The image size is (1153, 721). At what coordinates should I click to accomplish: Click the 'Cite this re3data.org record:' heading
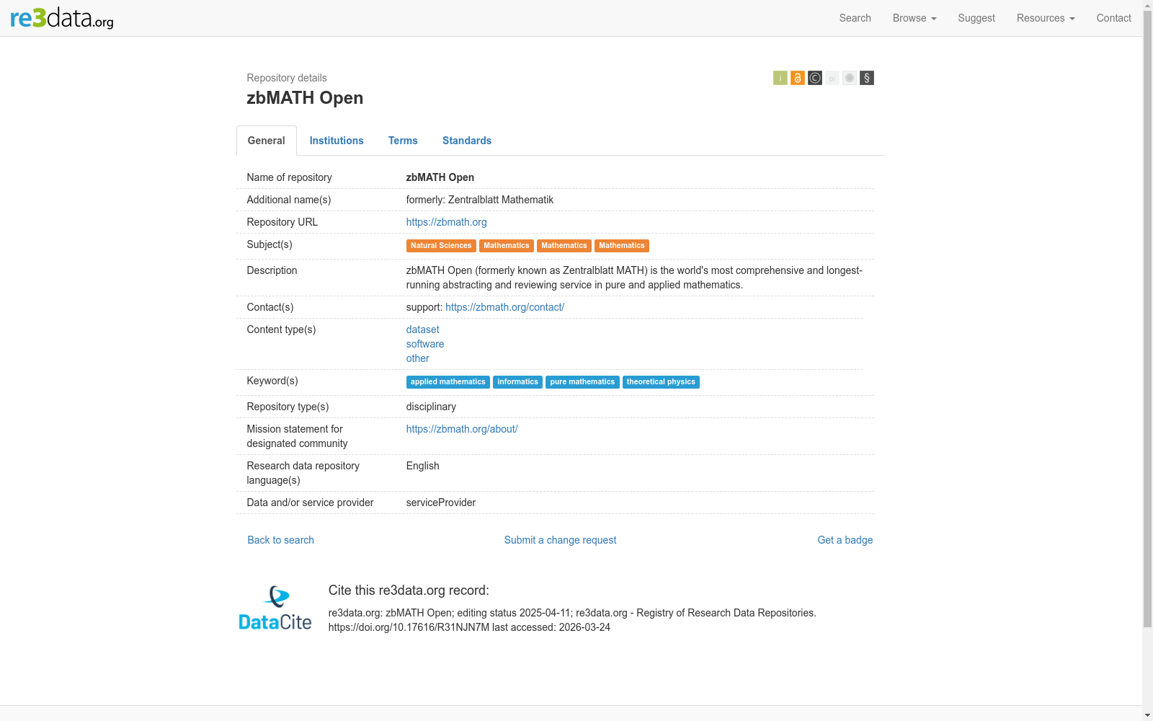click(409, 590)
